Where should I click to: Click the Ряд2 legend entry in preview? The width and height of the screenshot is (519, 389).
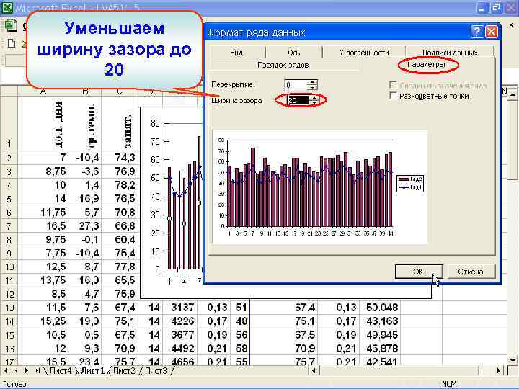[410, 179]
